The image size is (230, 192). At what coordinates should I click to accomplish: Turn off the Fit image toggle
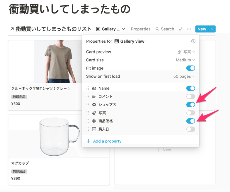pos(190,68)
